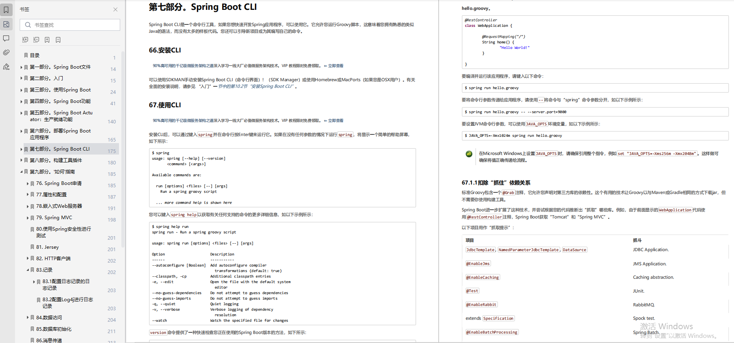Image resolution: width=734 pixels, height=343 pixels.
Task: Click the Add bookmark icon
Action: (47, 40)
